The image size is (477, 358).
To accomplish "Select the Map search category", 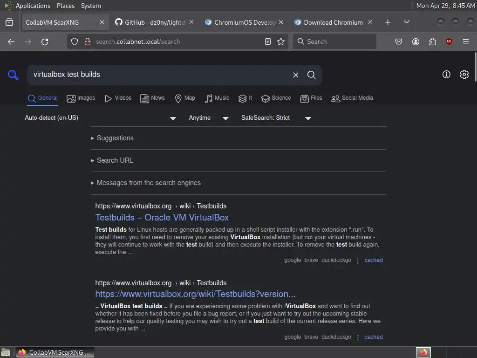I will 185,98.
